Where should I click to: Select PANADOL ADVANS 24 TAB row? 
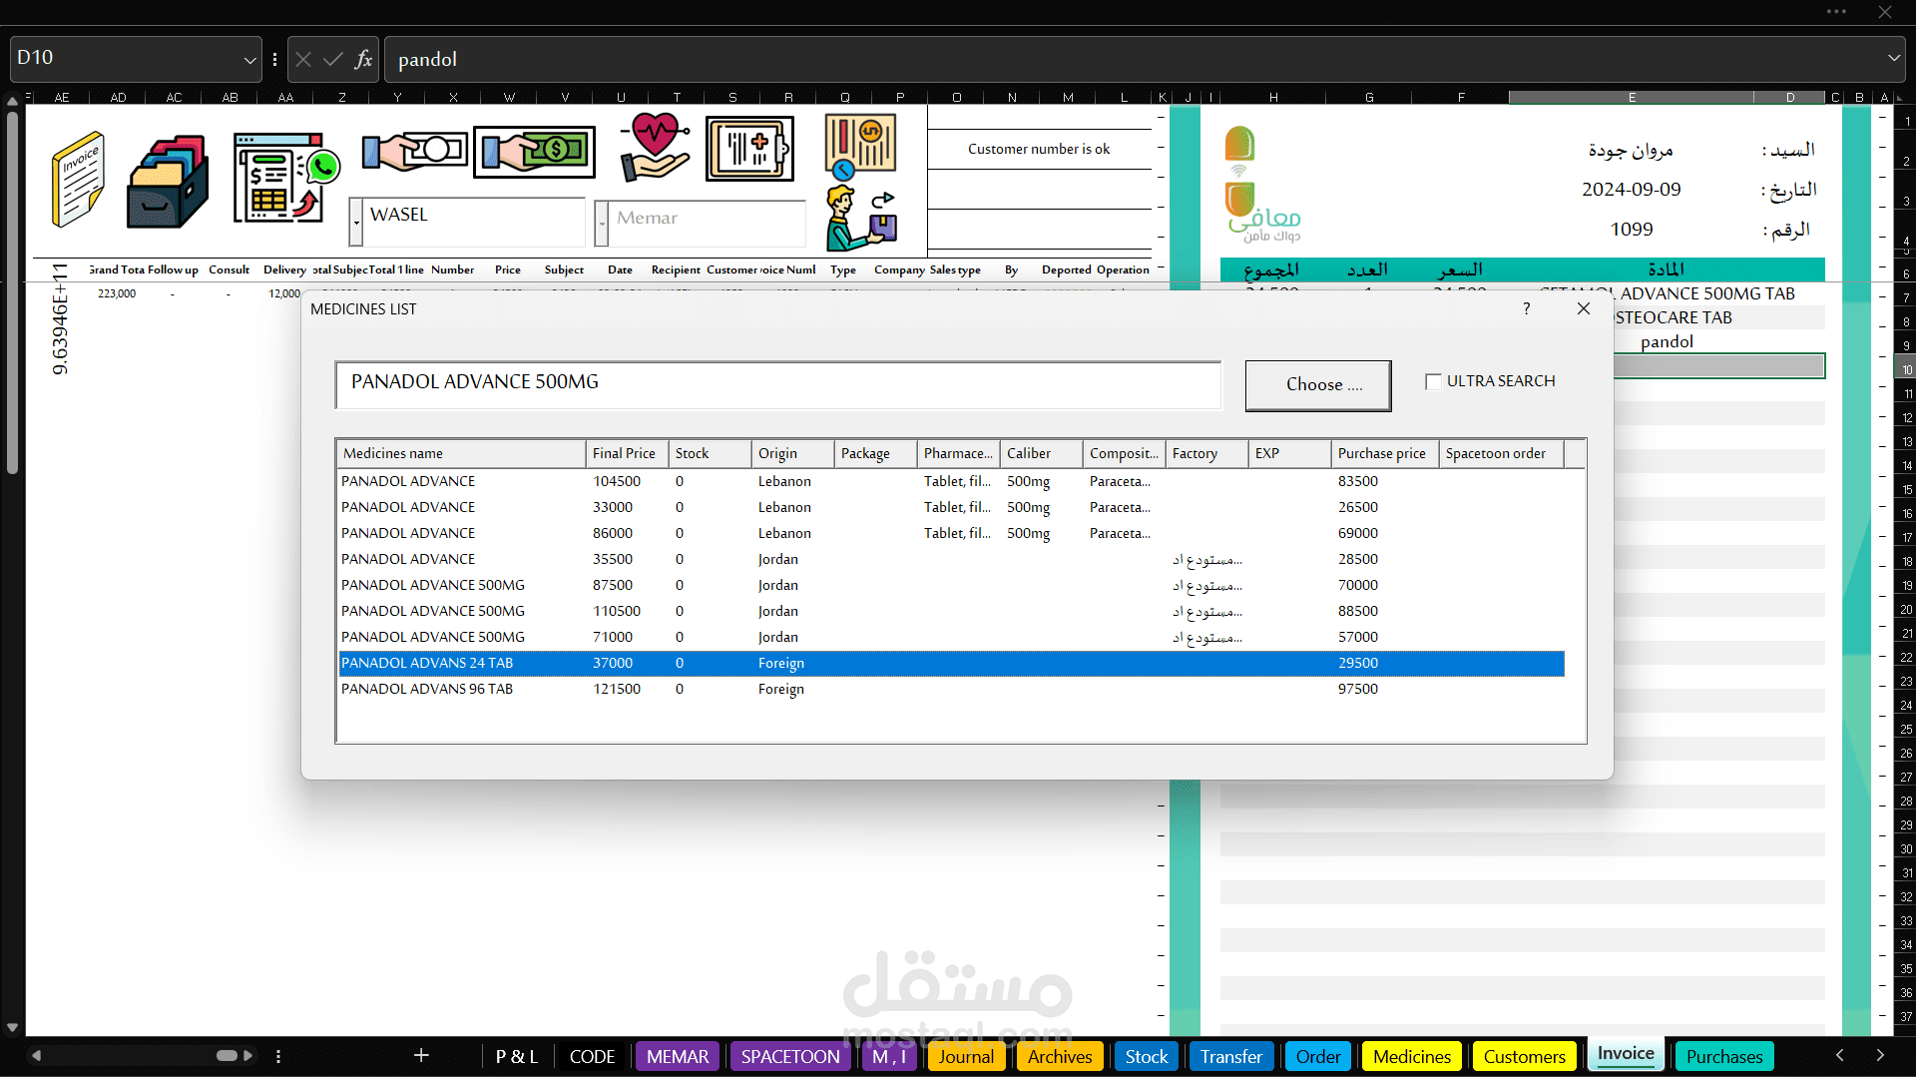pyautogui.click(x=951, y=663)
